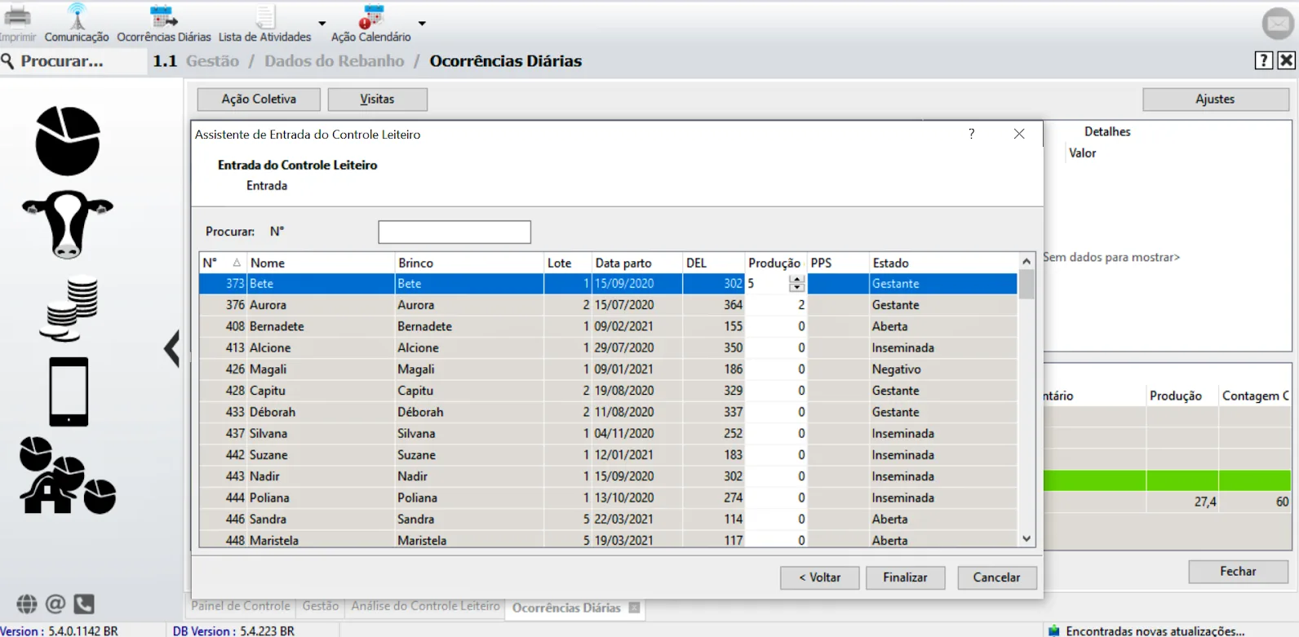Click the mobile phone device icon
The height and width of the screenshot is (637, 1299).
pos(69,391)
